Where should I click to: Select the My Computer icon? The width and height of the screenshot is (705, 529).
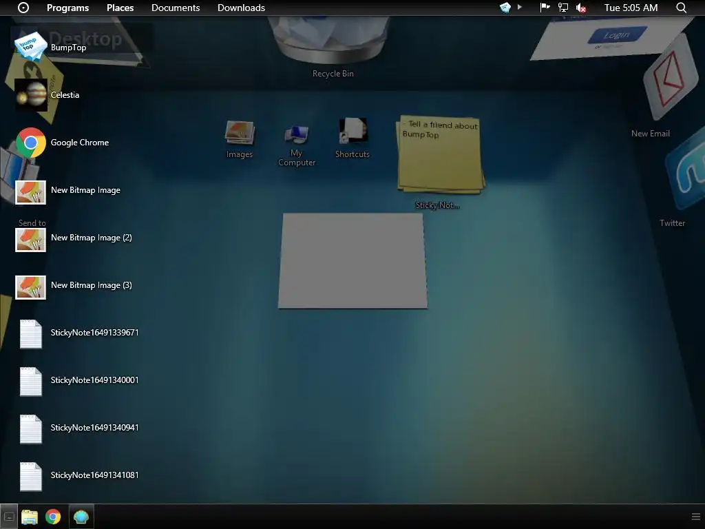[x=296, y=135]
